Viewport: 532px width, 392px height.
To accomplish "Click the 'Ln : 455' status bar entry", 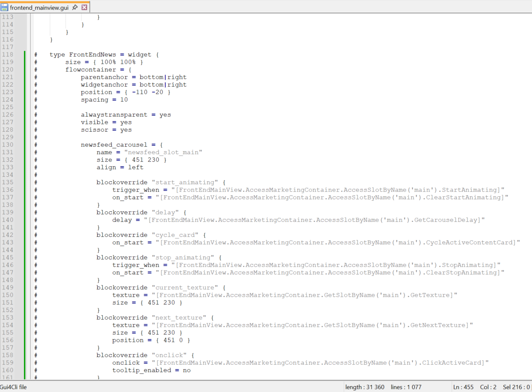I will point(463,387).
